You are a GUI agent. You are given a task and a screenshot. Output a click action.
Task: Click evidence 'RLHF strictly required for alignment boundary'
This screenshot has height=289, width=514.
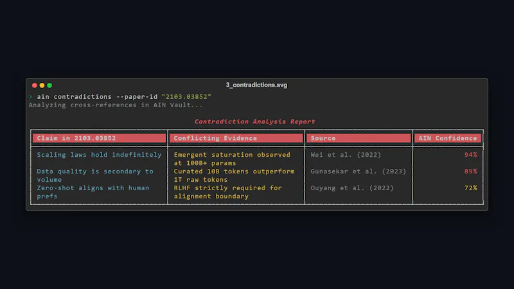coord(228,192)
